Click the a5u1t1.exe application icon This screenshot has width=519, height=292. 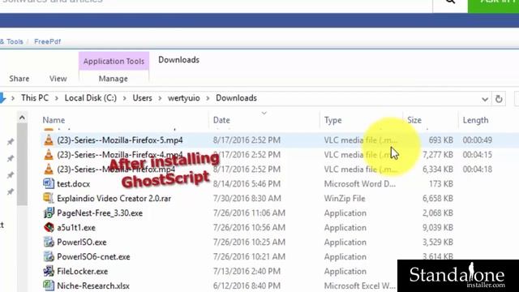pos(49,227)
